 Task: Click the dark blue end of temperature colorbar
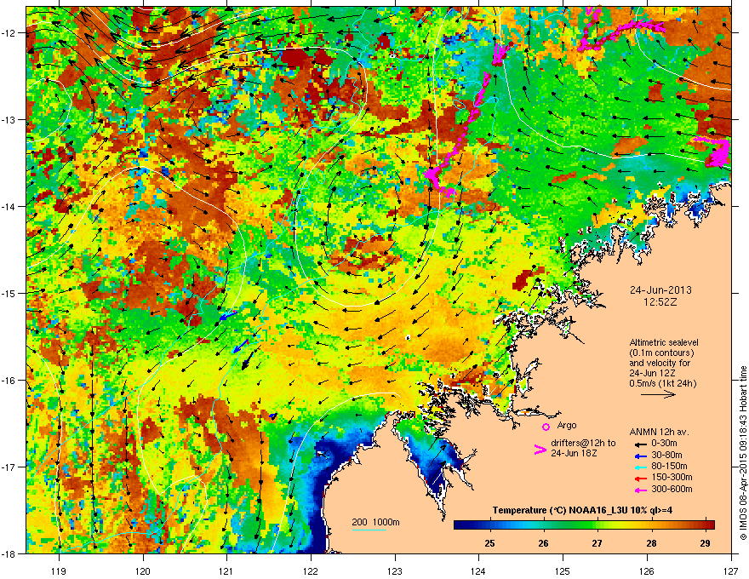click(x=458, y=525)
